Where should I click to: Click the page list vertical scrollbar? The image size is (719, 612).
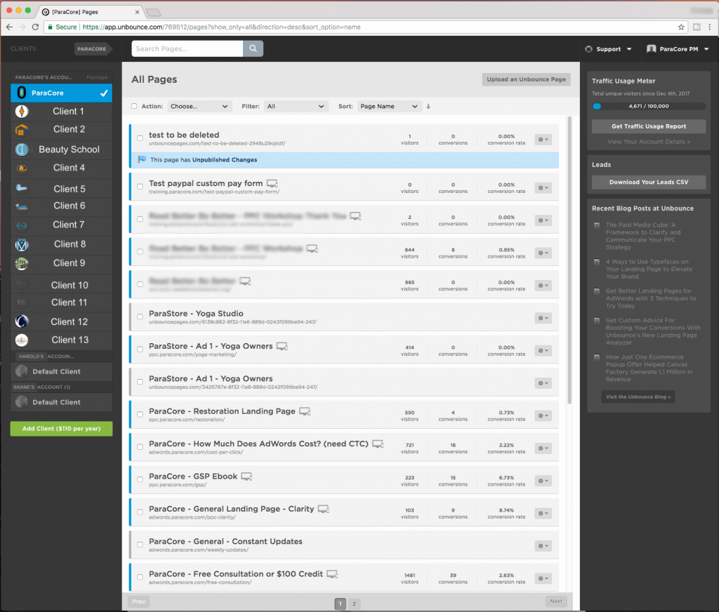(x=569, y=260)
